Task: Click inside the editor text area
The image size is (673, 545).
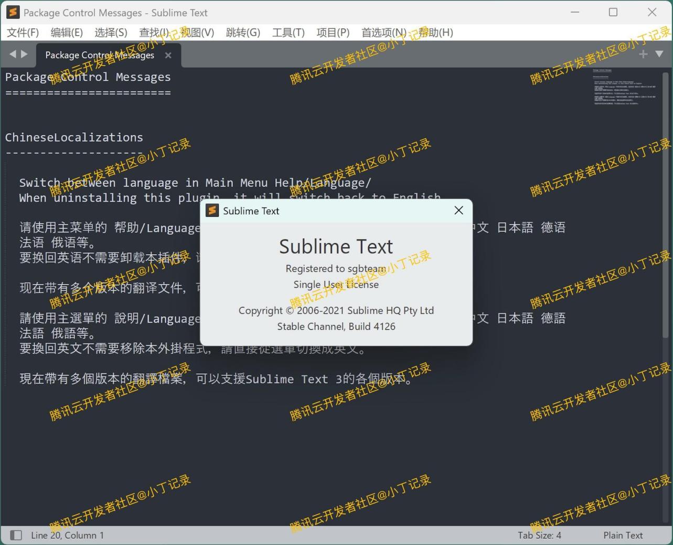Action: (x=210, y=446)
